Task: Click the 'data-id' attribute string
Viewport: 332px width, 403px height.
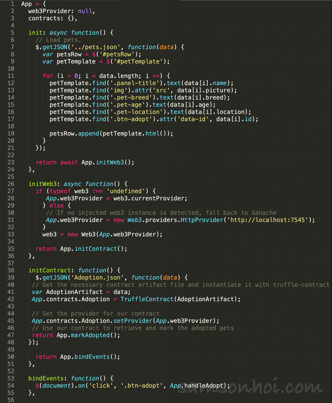Action: click(193, 119)
